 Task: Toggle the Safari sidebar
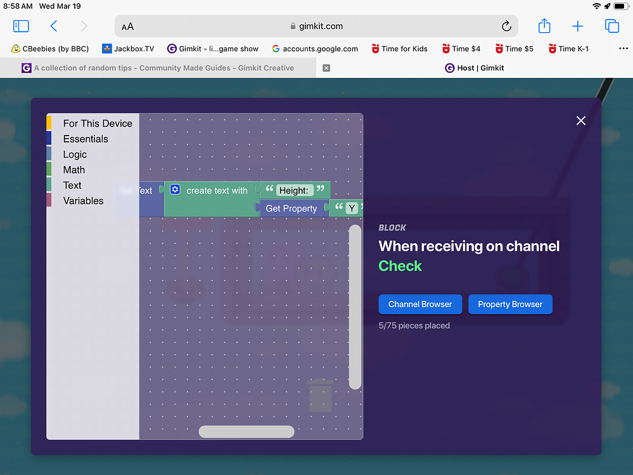click(x=21, y=26)
